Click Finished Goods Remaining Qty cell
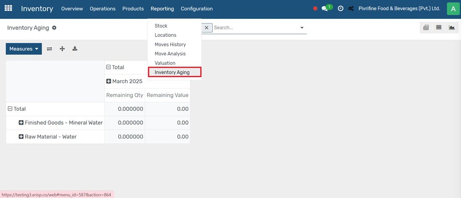Image resolution: width=461 pixels, height=198 pixels. click(125, 123)
